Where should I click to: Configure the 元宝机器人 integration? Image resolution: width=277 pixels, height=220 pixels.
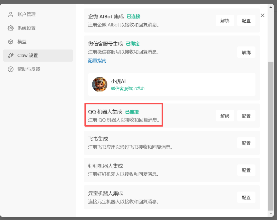point(246,197)
